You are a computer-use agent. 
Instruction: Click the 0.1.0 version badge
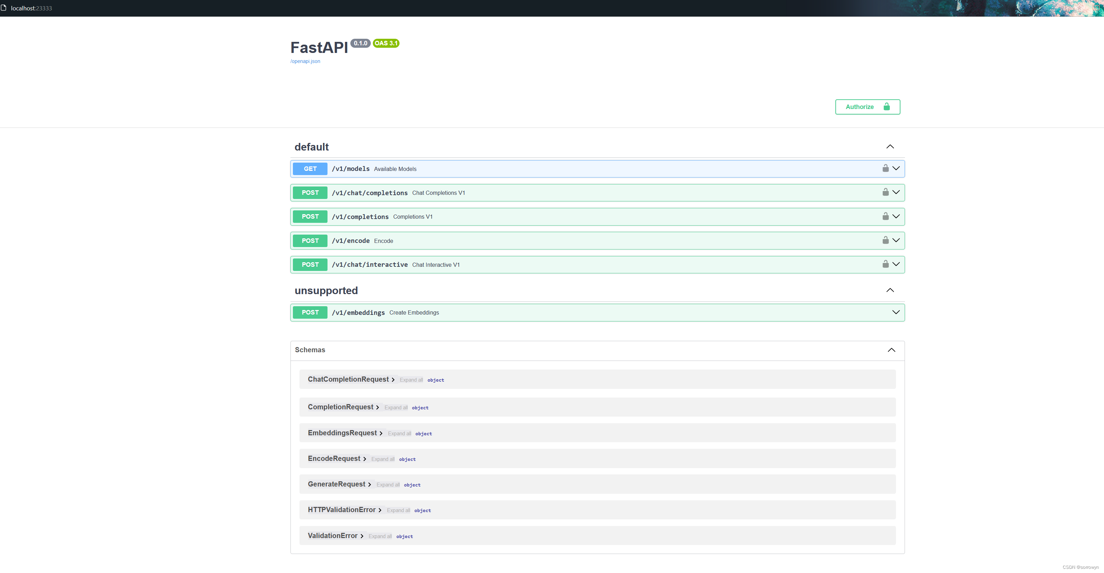[360, 43]
